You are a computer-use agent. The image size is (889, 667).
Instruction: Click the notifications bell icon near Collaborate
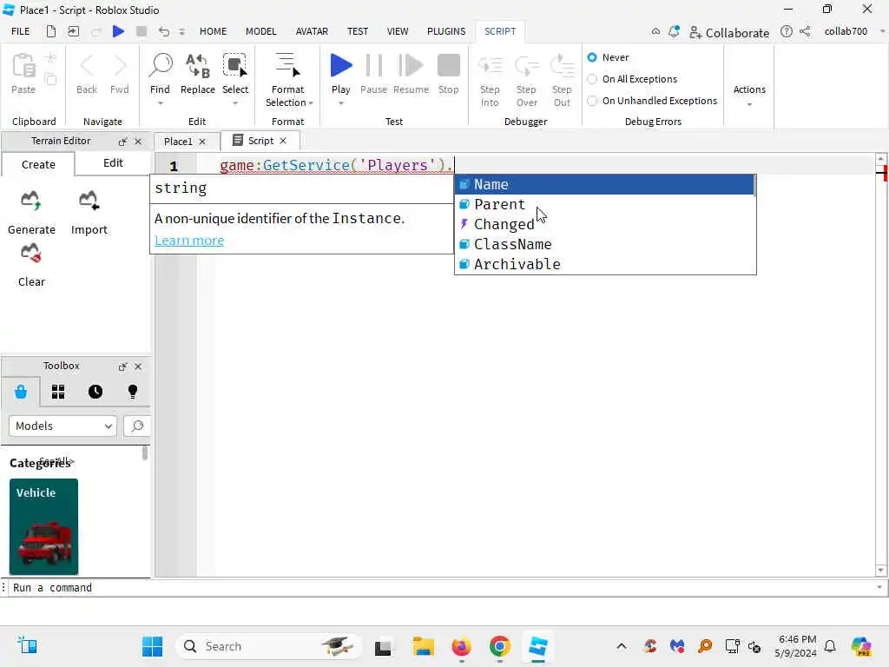[674, 32]
